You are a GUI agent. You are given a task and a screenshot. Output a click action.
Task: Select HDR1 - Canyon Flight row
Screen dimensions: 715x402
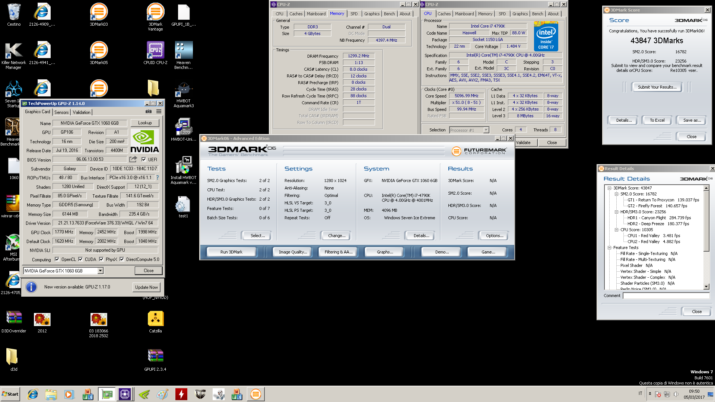659,218
